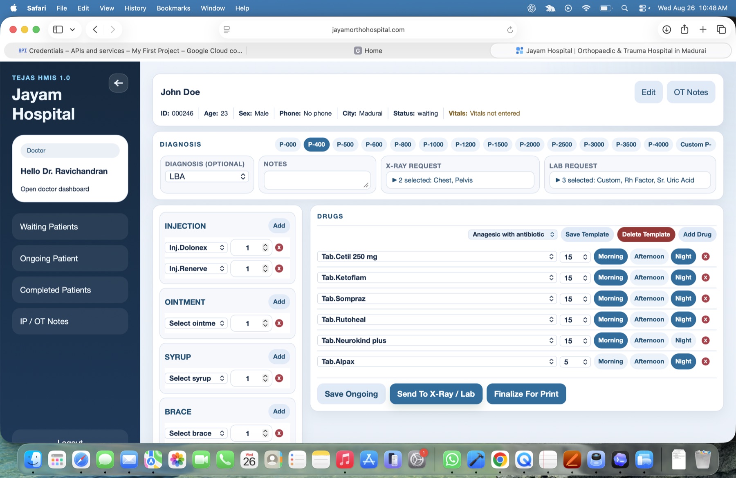
Task: Remove Tab.Sompraz drug row
Action: click(705, 299)
